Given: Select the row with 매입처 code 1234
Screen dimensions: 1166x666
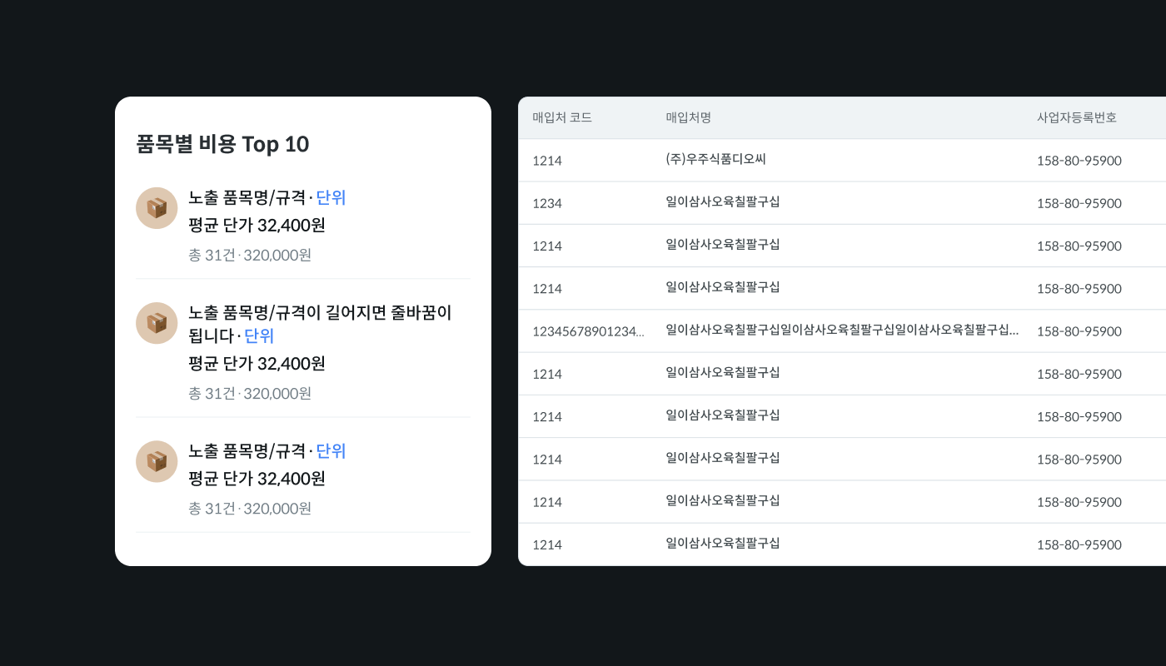Looking at the screenshot, I should tap(842, 203).
